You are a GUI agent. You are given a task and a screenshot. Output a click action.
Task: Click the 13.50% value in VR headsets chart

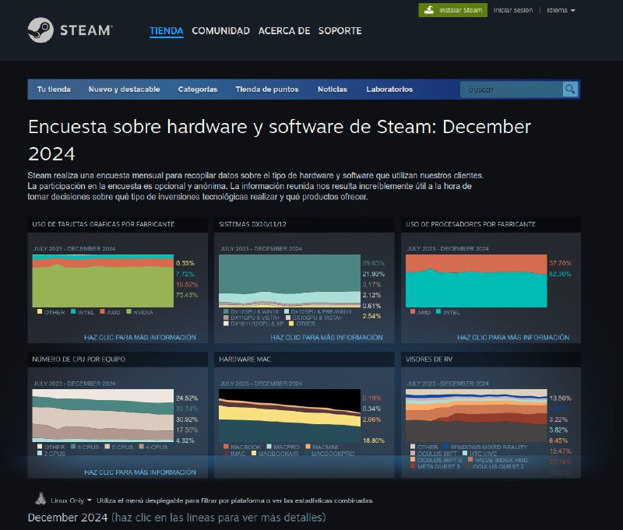click(560, 398)
